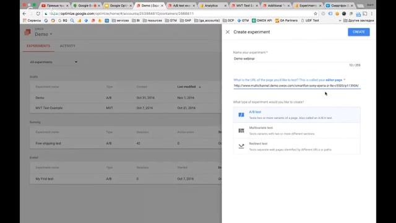Open the 'services' bookmark folder

coord(120,20)
